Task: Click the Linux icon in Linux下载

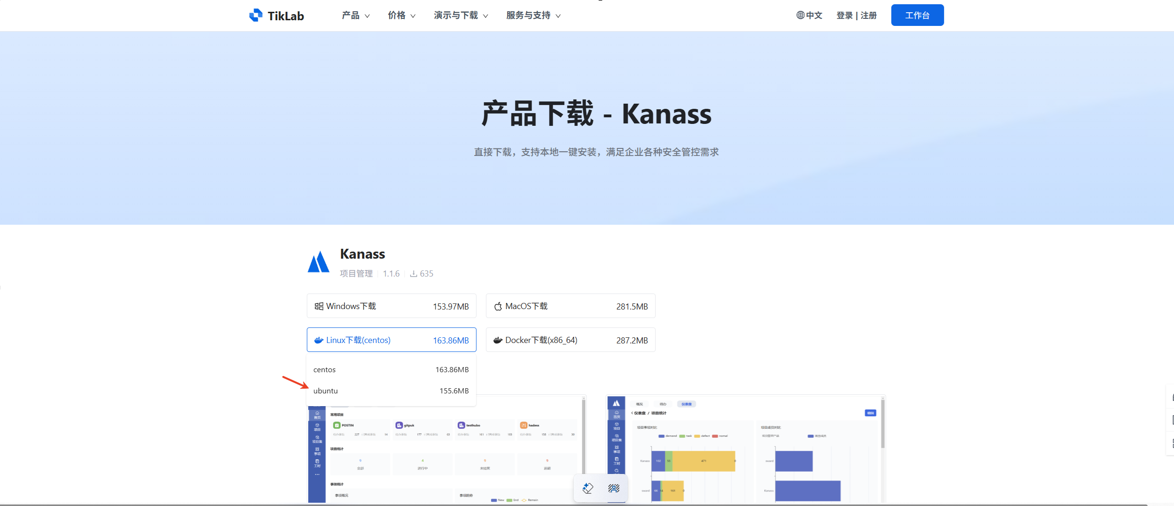Action: click(319, 340)
